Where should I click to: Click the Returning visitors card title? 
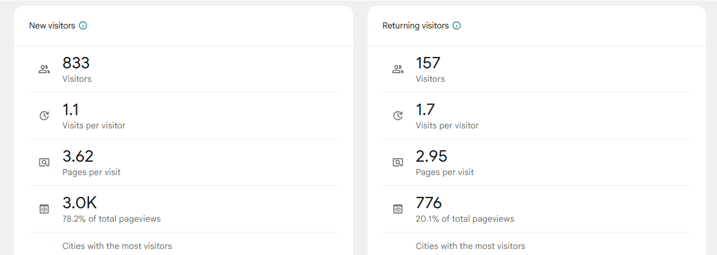click(x=415, y=26)
